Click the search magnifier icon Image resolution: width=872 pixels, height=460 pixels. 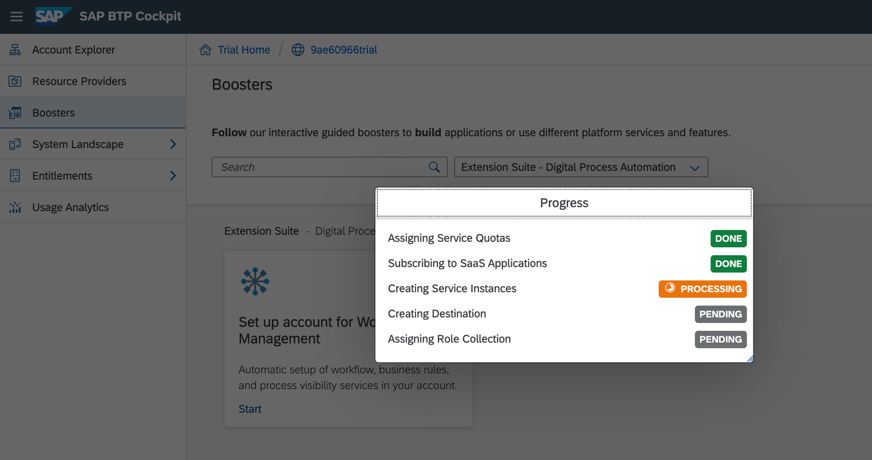[x=434, y=167]
